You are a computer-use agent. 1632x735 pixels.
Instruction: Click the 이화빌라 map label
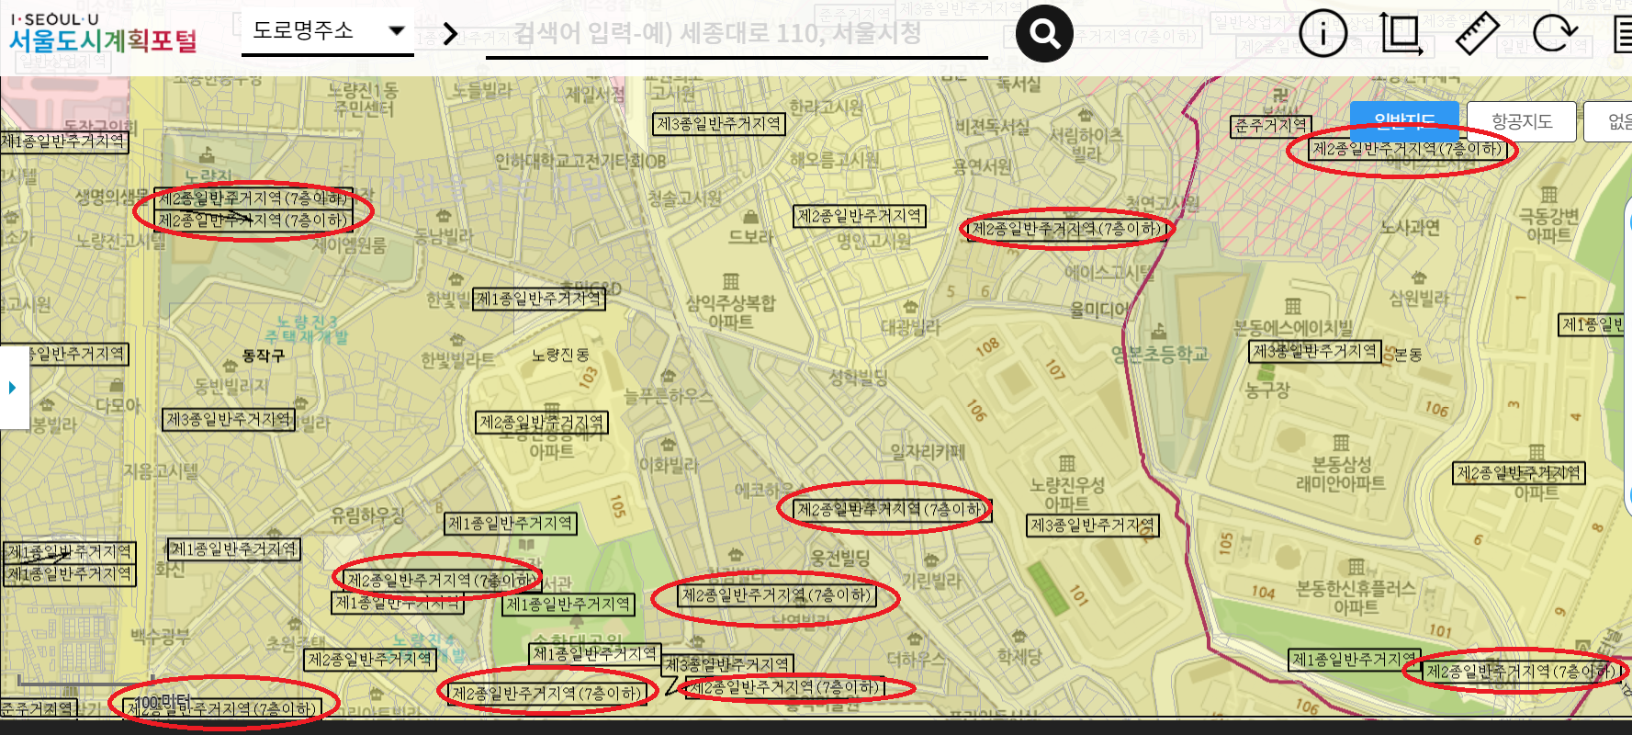(669, 465)
